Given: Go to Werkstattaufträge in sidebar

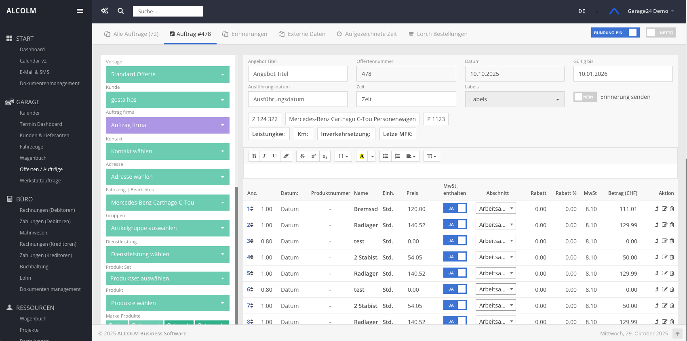Looking at the screenshot, I should [x=40, y=181].
